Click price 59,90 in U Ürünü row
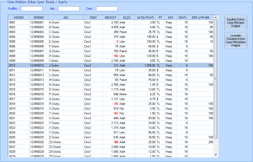 (152, 118)
